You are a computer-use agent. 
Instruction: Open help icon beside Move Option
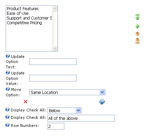[x=8, y=89]
